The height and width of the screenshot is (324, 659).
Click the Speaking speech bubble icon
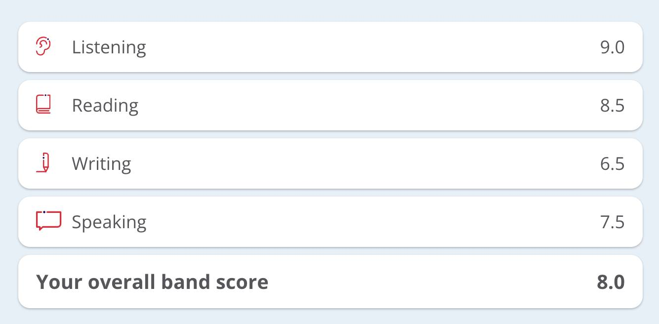(x=48, y=221)
